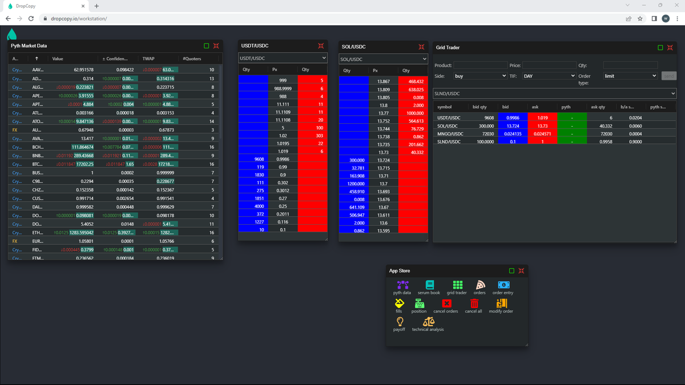Sort by the TWAP column header

148,59
